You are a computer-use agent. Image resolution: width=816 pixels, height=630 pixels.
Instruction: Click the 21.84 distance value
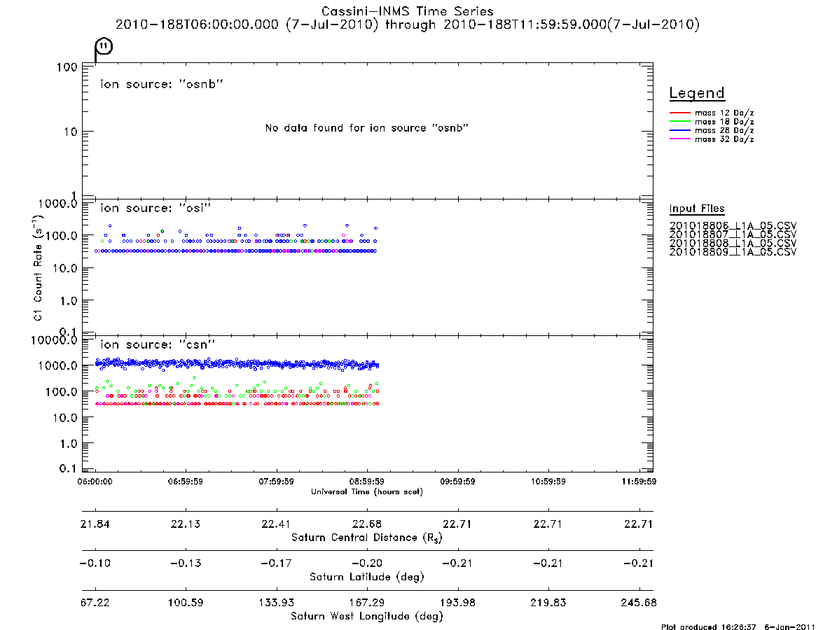[x=95, y=524]
